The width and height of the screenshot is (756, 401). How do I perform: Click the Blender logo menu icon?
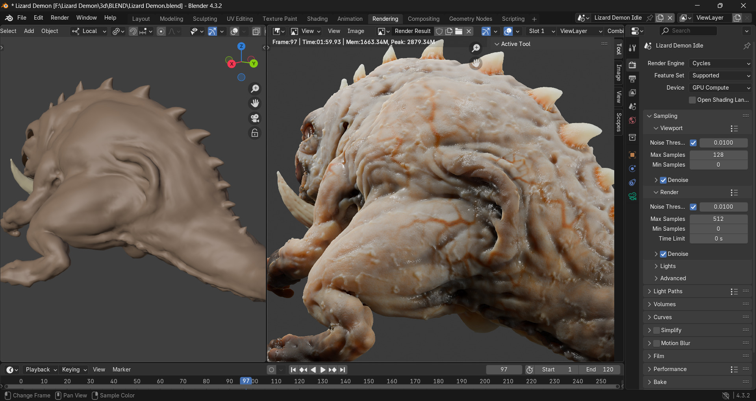pyautogui.click(x=9, y=18)
